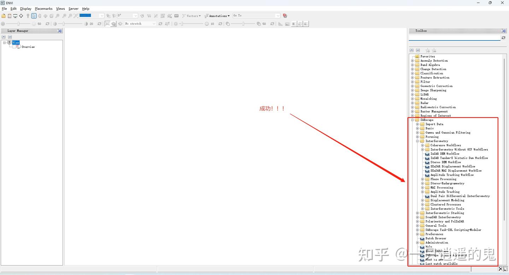Open the Server menu

point(74,8)
